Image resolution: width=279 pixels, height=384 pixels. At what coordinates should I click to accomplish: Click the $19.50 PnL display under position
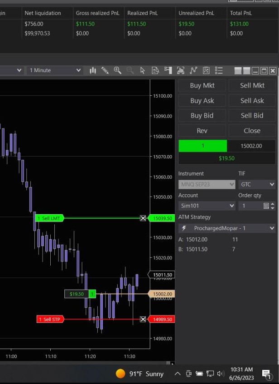coord(227,158)
